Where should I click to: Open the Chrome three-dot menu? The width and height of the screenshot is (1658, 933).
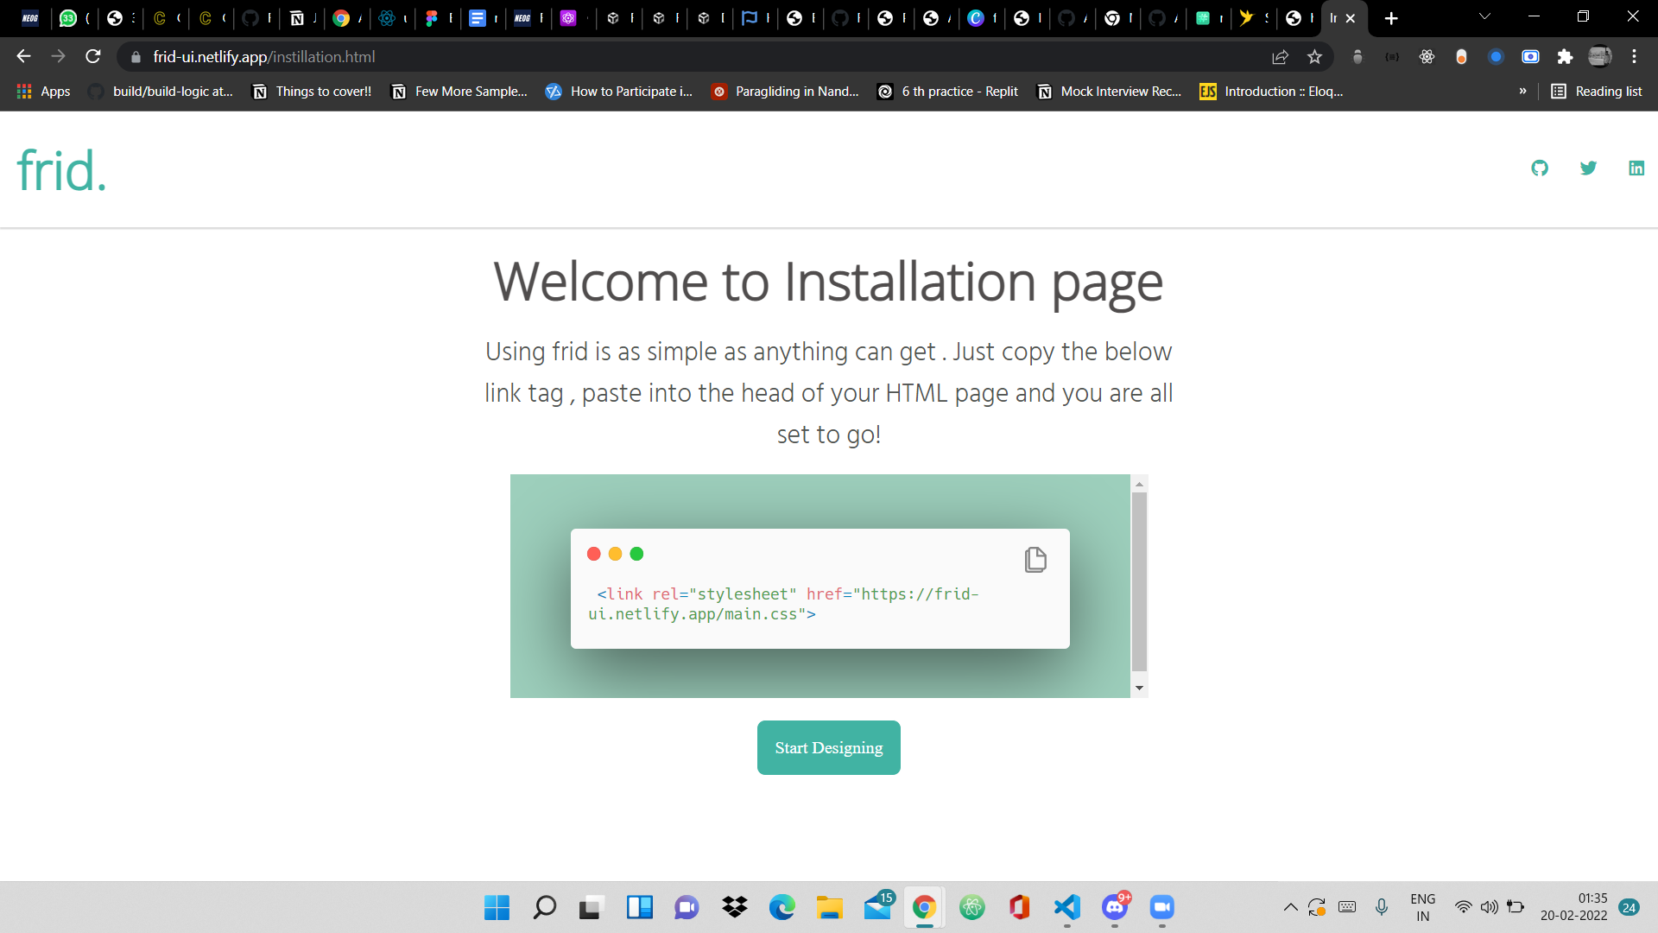(1634, 56)
